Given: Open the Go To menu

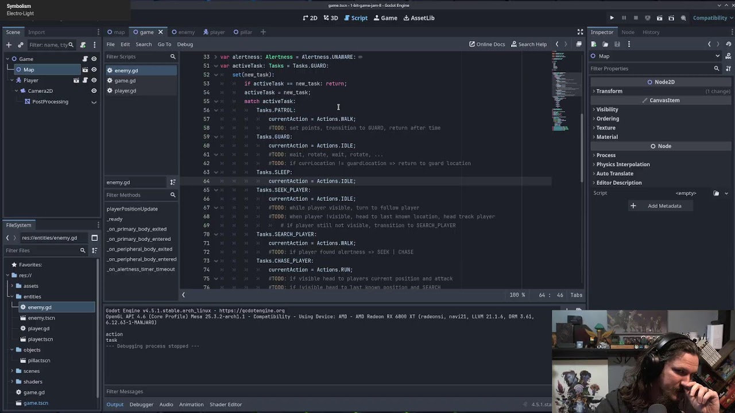Looking at the screenshot, I should click(x=164, y=44).
